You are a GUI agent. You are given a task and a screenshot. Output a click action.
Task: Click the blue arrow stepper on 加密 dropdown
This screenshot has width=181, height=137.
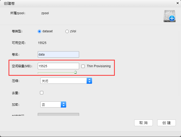pyautogui.click(x=63, y=104)
